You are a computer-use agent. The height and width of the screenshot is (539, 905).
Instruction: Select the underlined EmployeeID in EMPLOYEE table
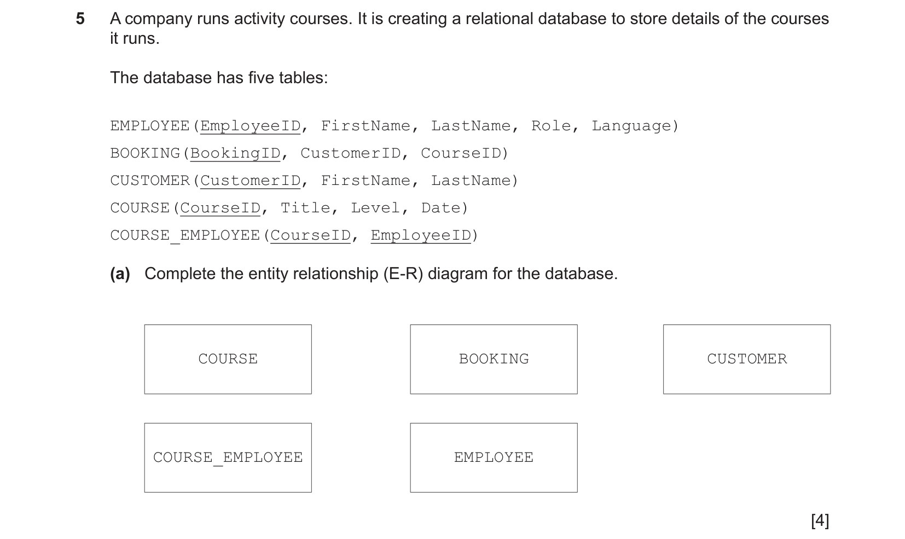(x=251, y=126)
